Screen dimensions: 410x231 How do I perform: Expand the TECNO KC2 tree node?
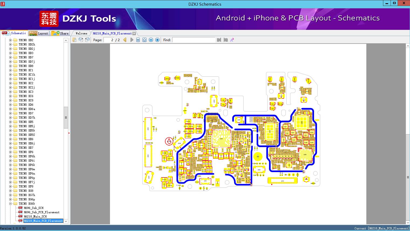point(10,83)
